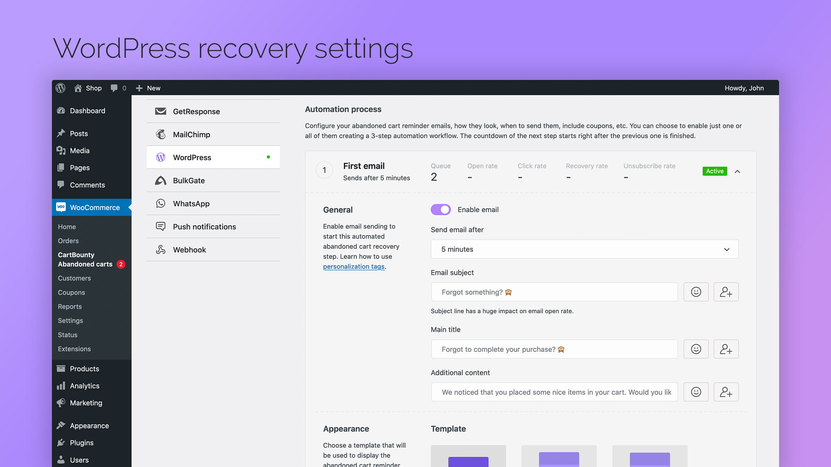Click the green Active status badge

715,171
